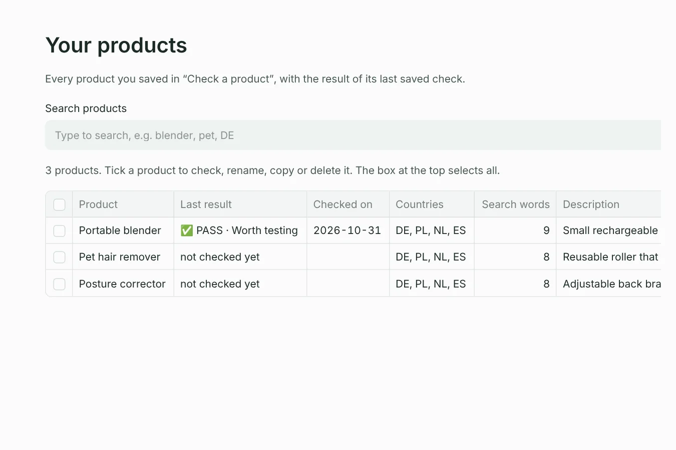The width and height of the screenshot is (676, 450).
Task: Click the Reusable roller that description
Action: (610, 257)
